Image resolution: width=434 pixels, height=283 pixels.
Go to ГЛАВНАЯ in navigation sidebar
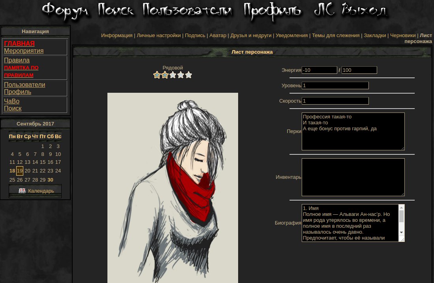point(19,43)
